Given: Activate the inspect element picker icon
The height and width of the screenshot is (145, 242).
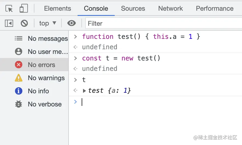Looking at the screenshot, I should pyautogui.click(x=9, y=9).
